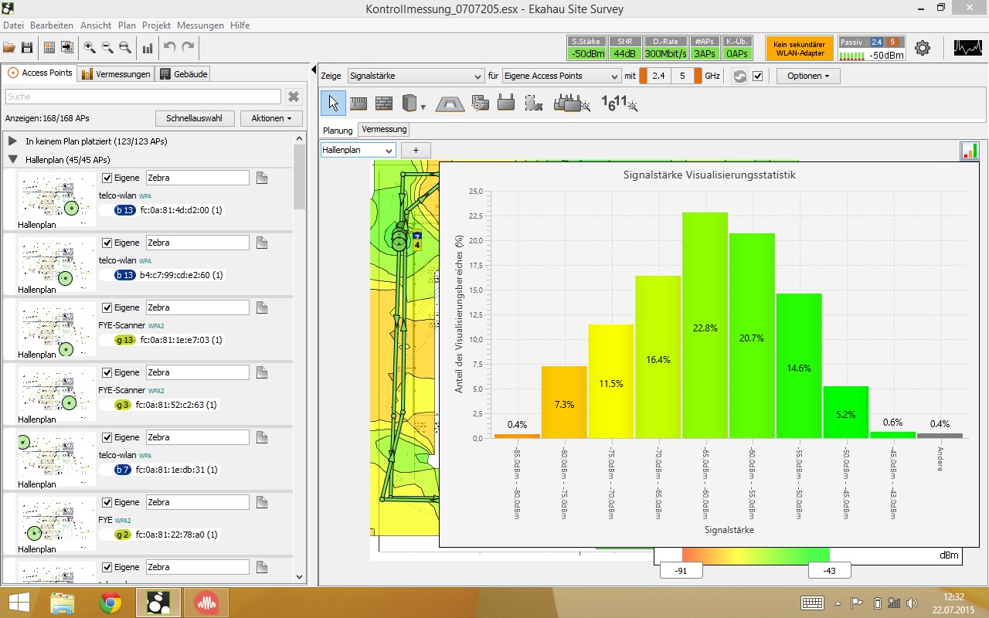989x618 pixels.
Task: Toggle Eigene checkbox for FYE-Scanner g 13
Action: [x=107, y=307]
